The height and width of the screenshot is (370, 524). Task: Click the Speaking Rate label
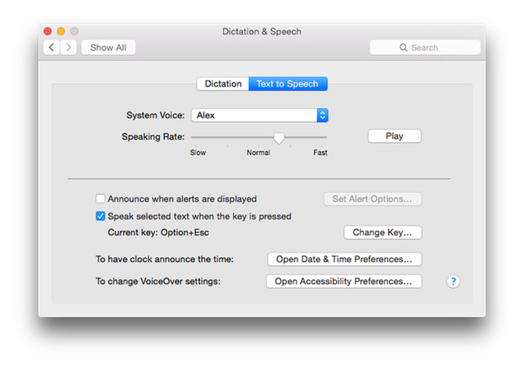pyautogui.click(x=153, y=136)
